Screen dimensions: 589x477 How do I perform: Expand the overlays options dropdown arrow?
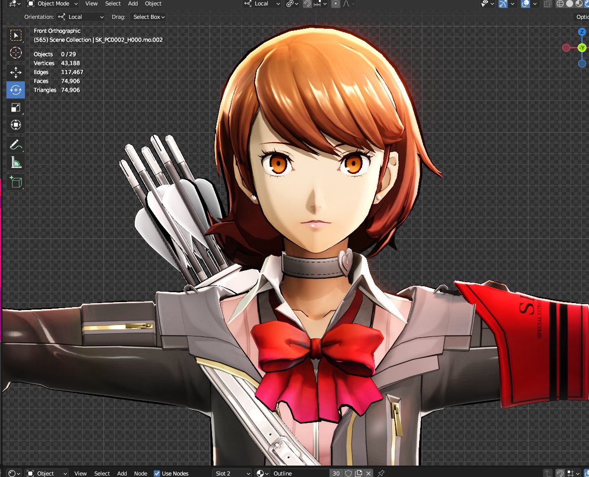point(535,4)
